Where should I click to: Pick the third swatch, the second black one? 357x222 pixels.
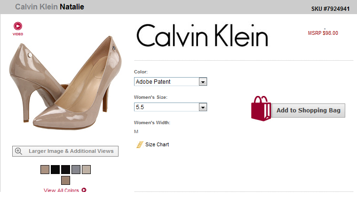(x=65, y=169)
